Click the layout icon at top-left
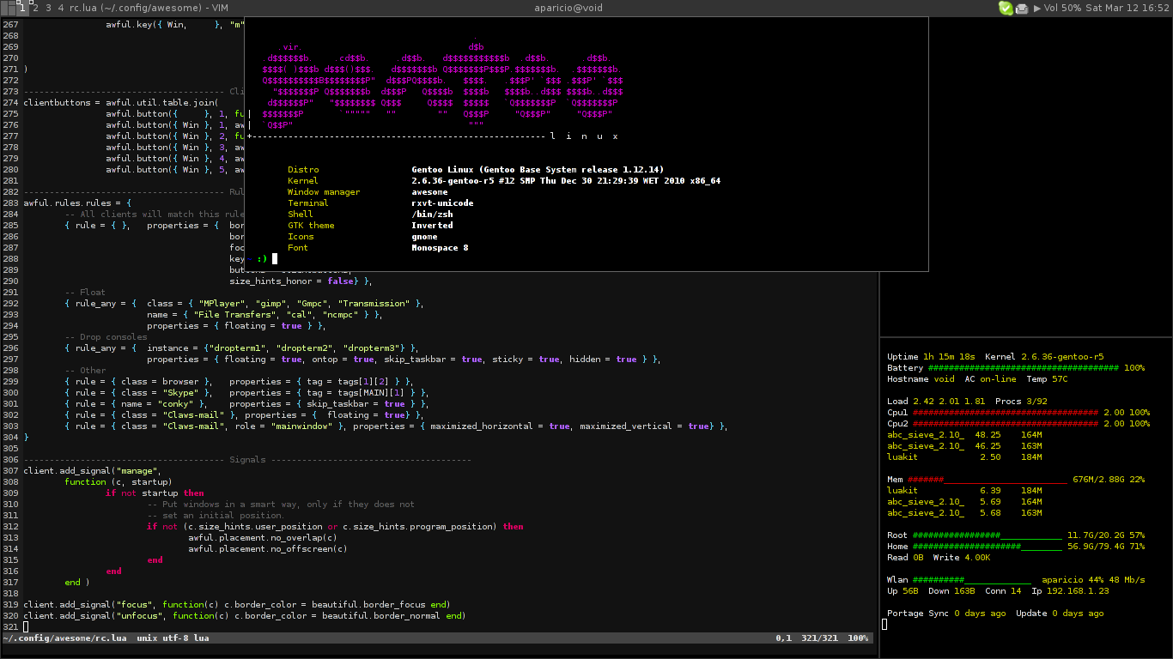1173x659 pixels. point(7,8)
